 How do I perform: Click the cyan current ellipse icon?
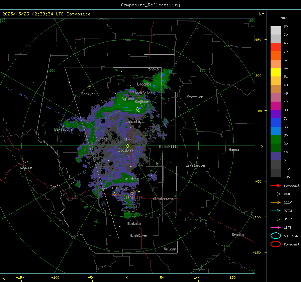276,236
